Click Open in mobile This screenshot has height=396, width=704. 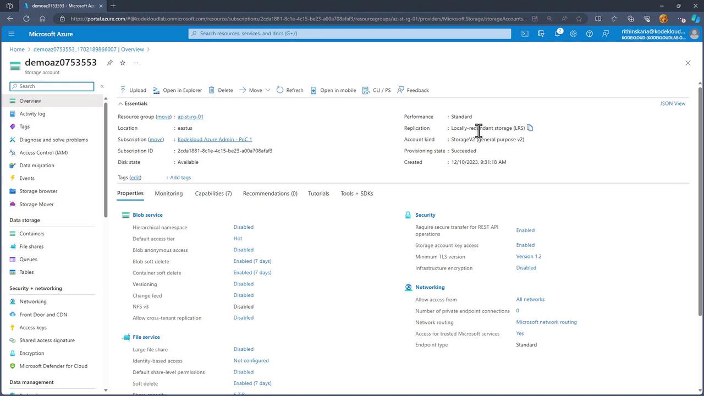point(333,90)
